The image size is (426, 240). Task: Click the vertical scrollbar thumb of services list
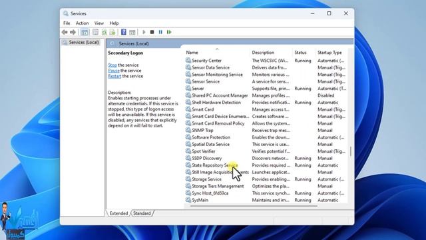tap(351, 151)
